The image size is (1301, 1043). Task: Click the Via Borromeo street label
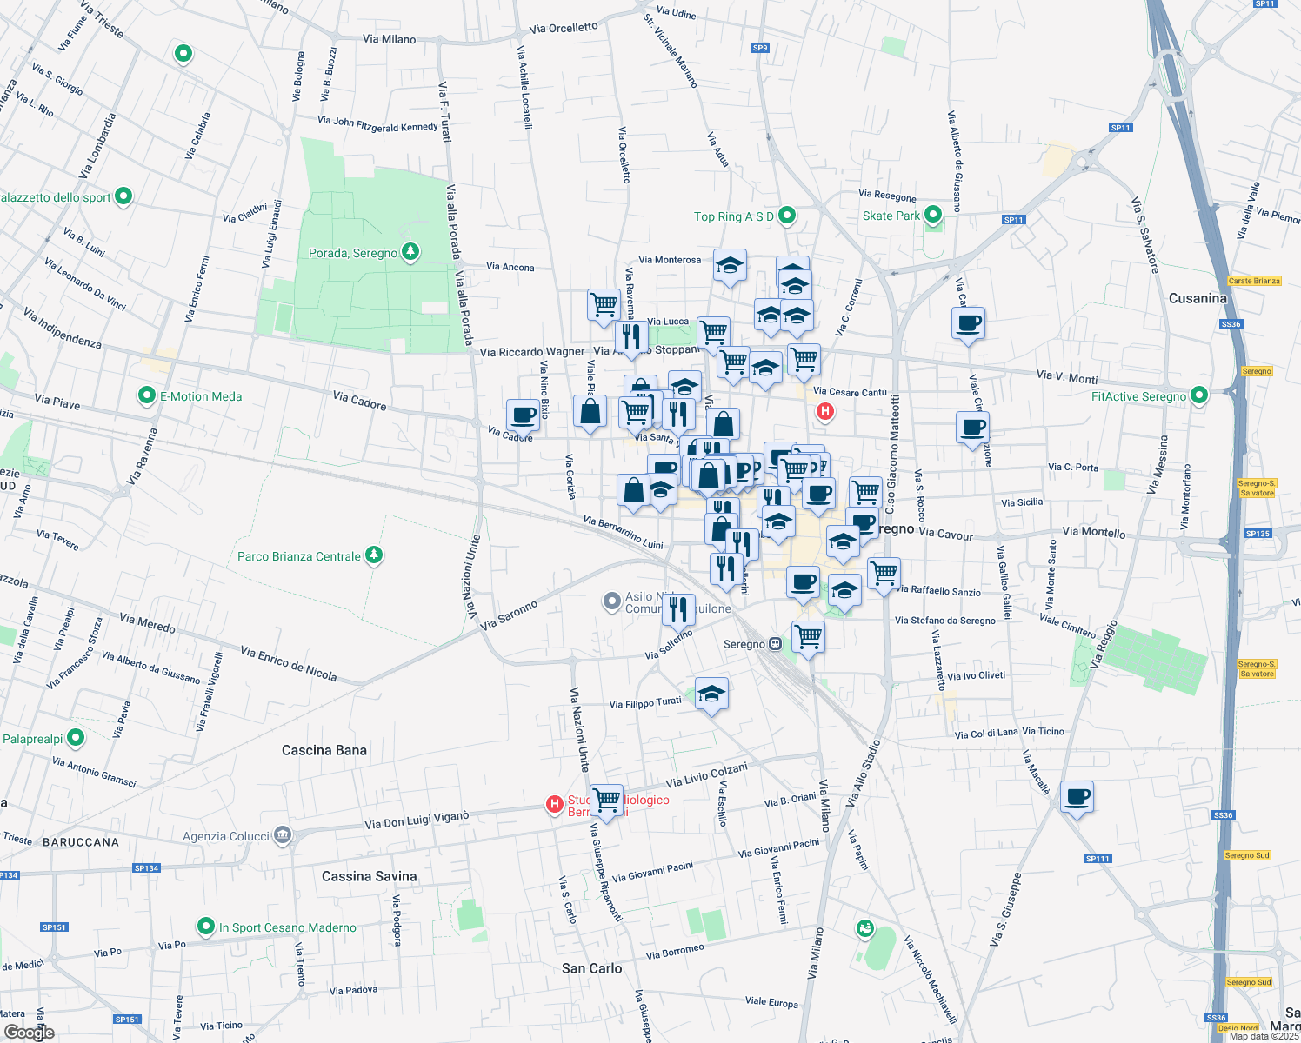(x=675, y=952)
